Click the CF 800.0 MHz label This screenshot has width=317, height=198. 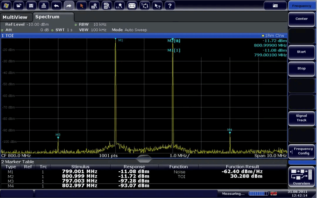click(x=16, y=156)
